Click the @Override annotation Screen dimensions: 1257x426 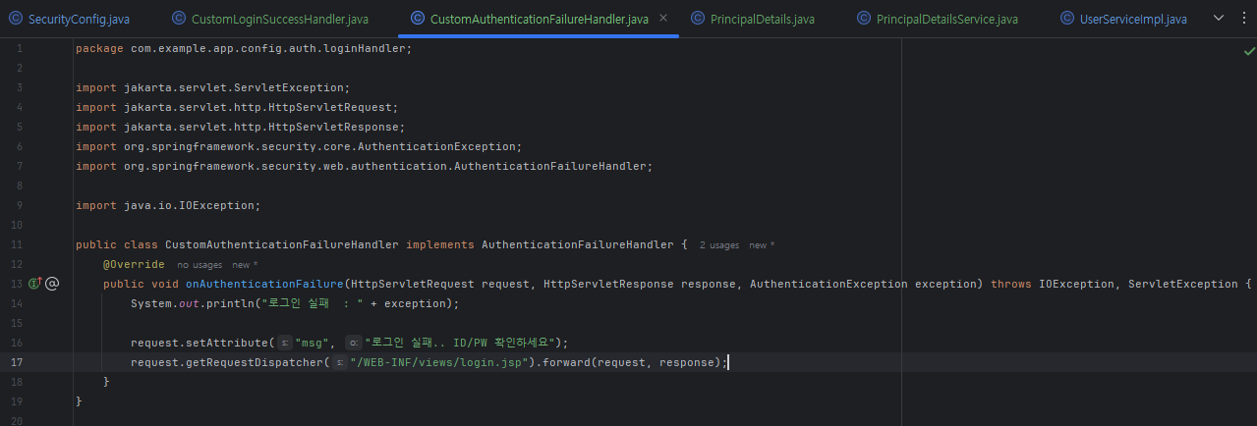click(134, 264)
